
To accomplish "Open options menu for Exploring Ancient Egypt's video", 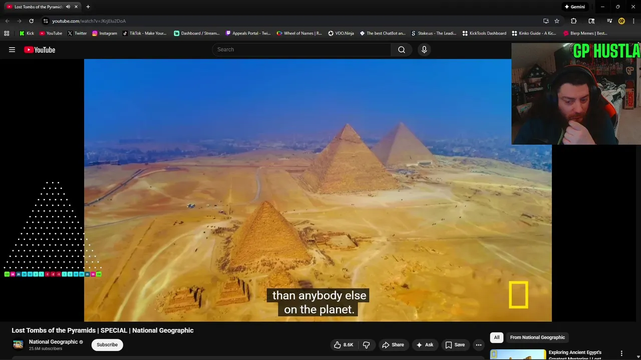I will (x=621, y=353).
